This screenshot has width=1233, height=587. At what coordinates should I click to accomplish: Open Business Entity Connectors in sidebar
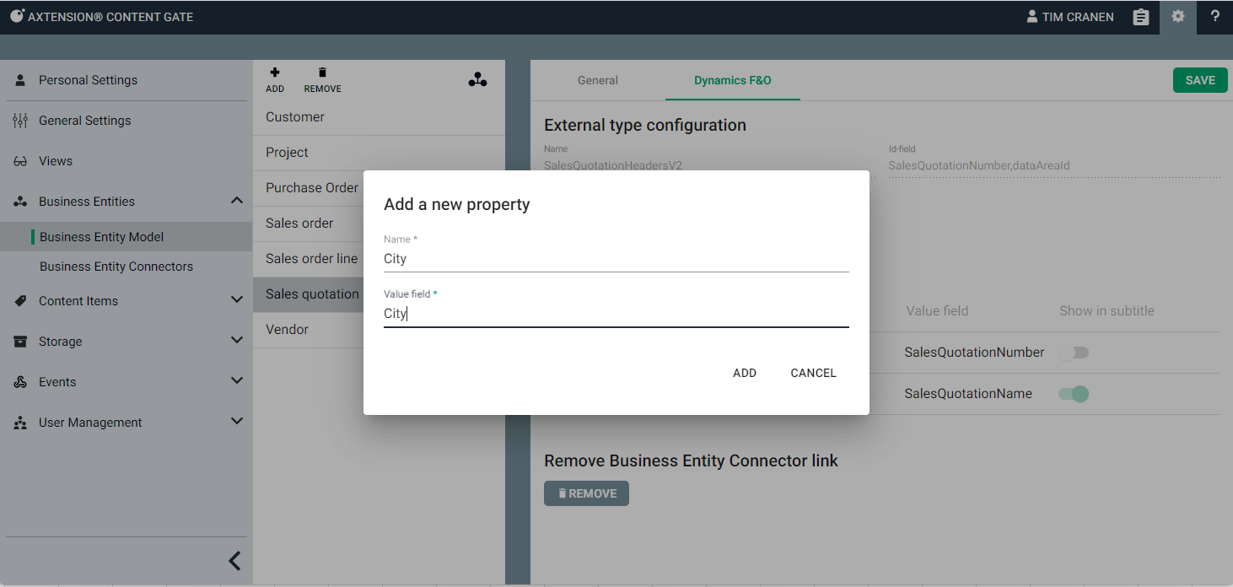click(116, 267)
